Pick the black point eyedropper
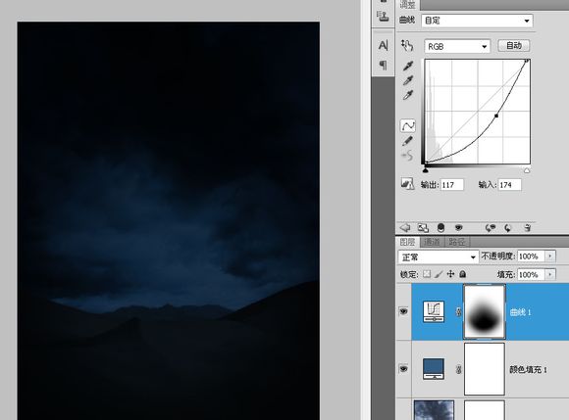The height and width of the screenshot is (420, 569). (408, 67)
